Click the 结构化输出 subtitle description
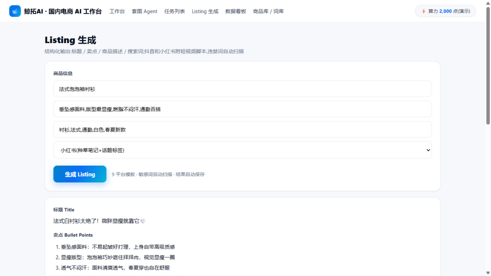 (144, 51)
